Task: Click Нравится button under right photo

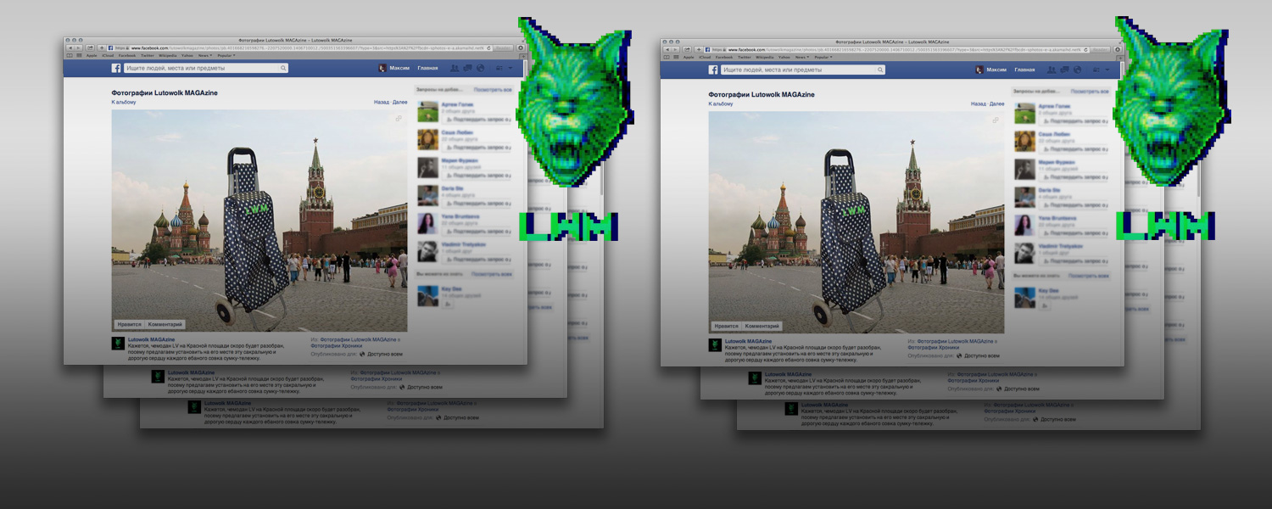Action: tap(727, 324)
